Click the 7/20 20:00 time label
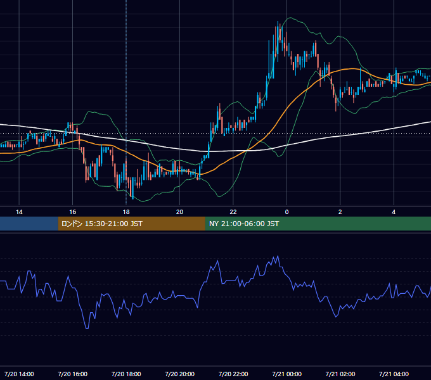431x380 pixels. 179,374
